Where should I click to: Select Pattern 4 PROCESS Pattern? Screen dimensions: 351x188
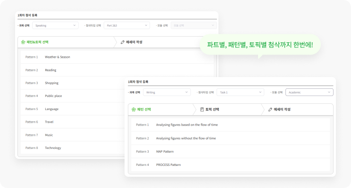tap(230, 165)
